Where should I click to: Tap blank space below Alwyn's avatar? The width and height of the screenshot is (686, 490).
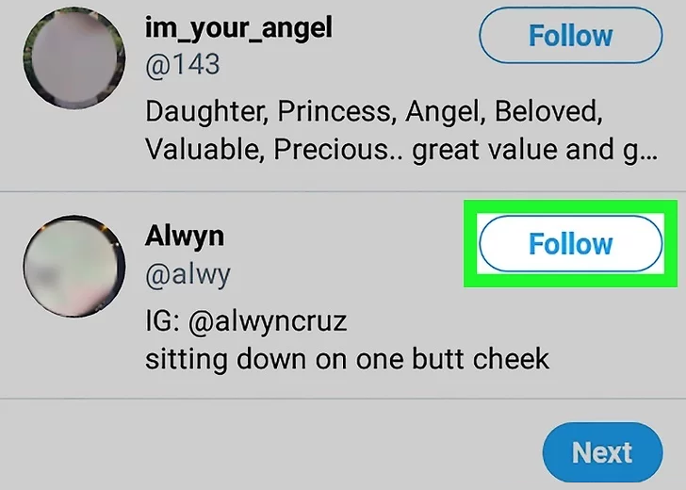coord(73,356)
